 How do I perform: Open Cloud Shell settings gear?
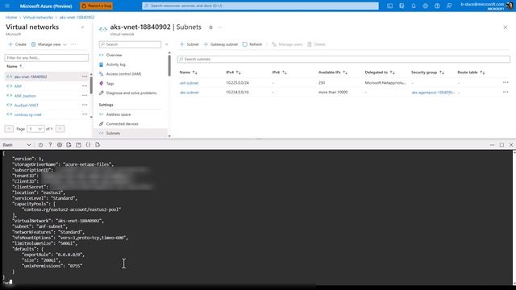pyautogui.click(x=60, y=145)
